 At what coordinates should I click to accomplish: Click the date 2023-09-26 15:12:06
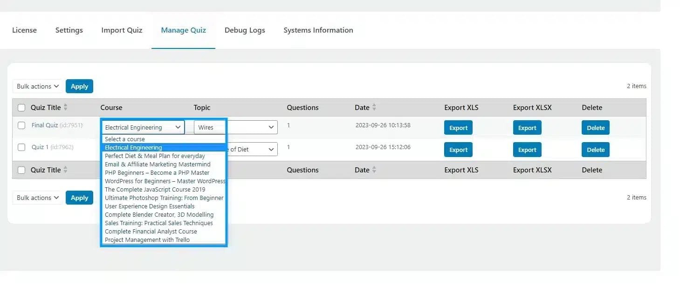pyautogui.click(x=383, y=147)
